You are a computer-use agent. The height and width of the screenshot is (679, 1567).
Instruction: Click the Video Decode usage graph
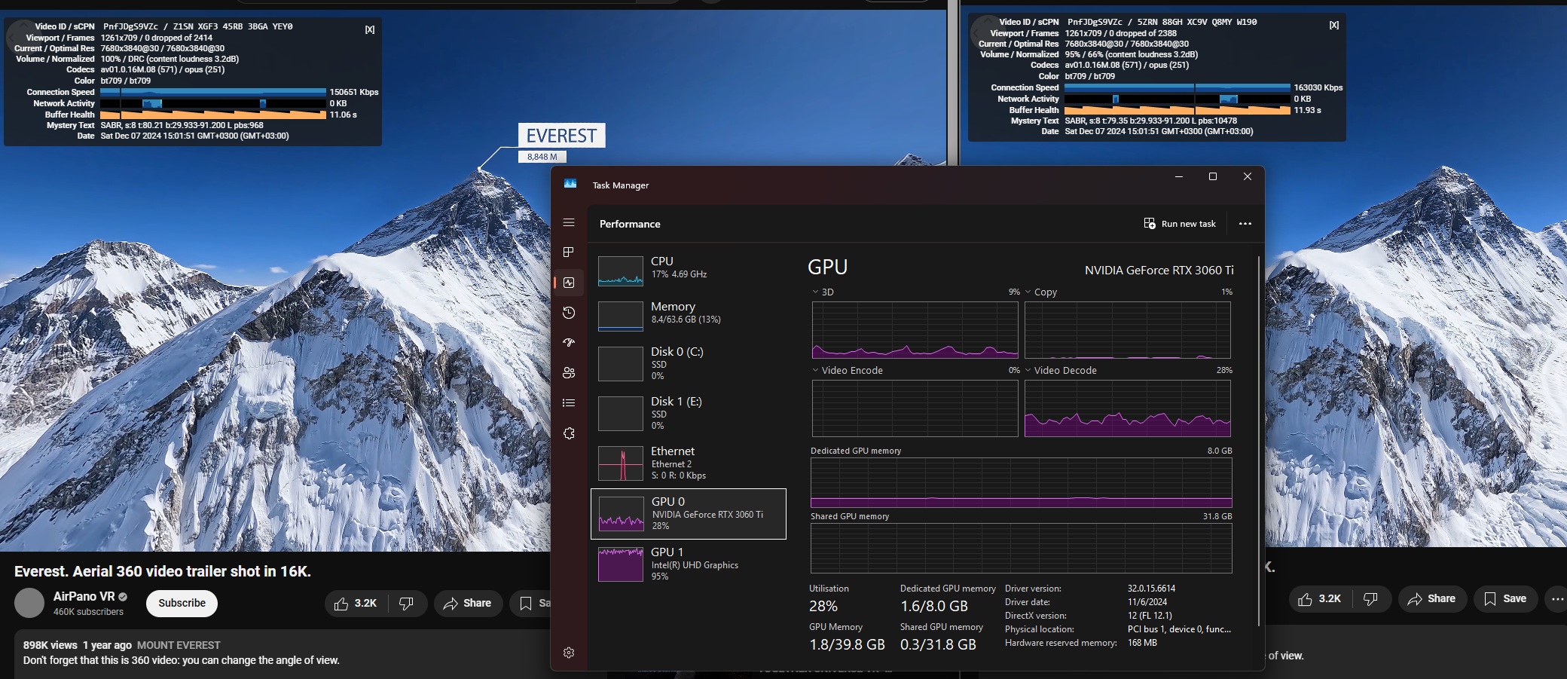tap(1128, 408)
